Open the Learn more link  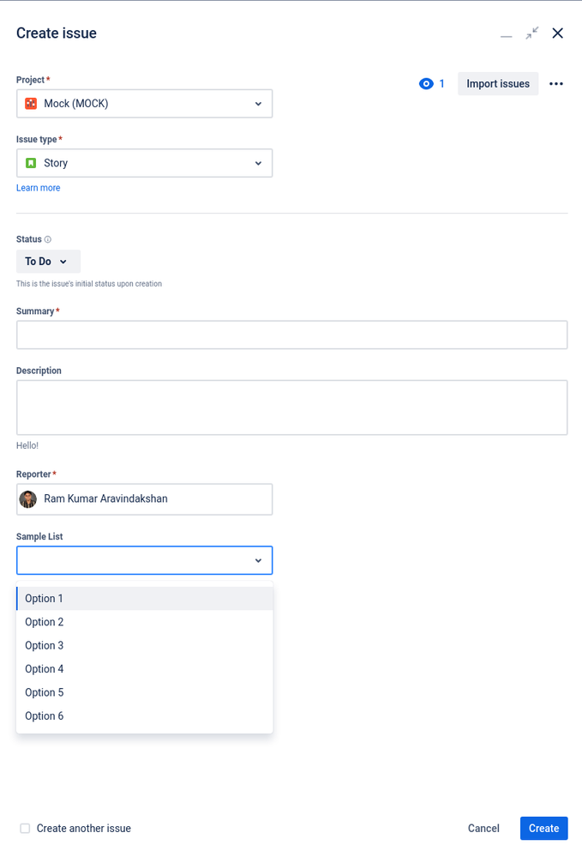tap(39, 188)
